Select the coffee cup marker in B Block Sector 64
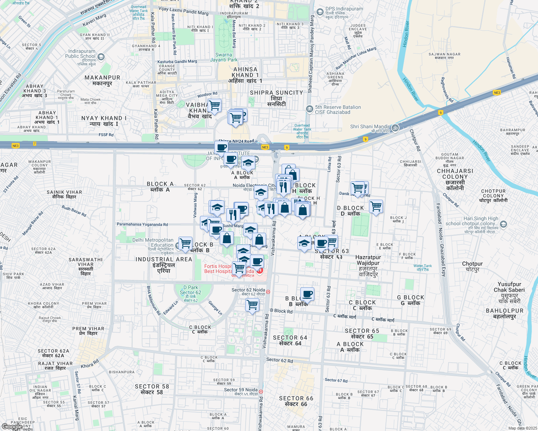The height and width of the screenshot is (431, 538). 307,295
